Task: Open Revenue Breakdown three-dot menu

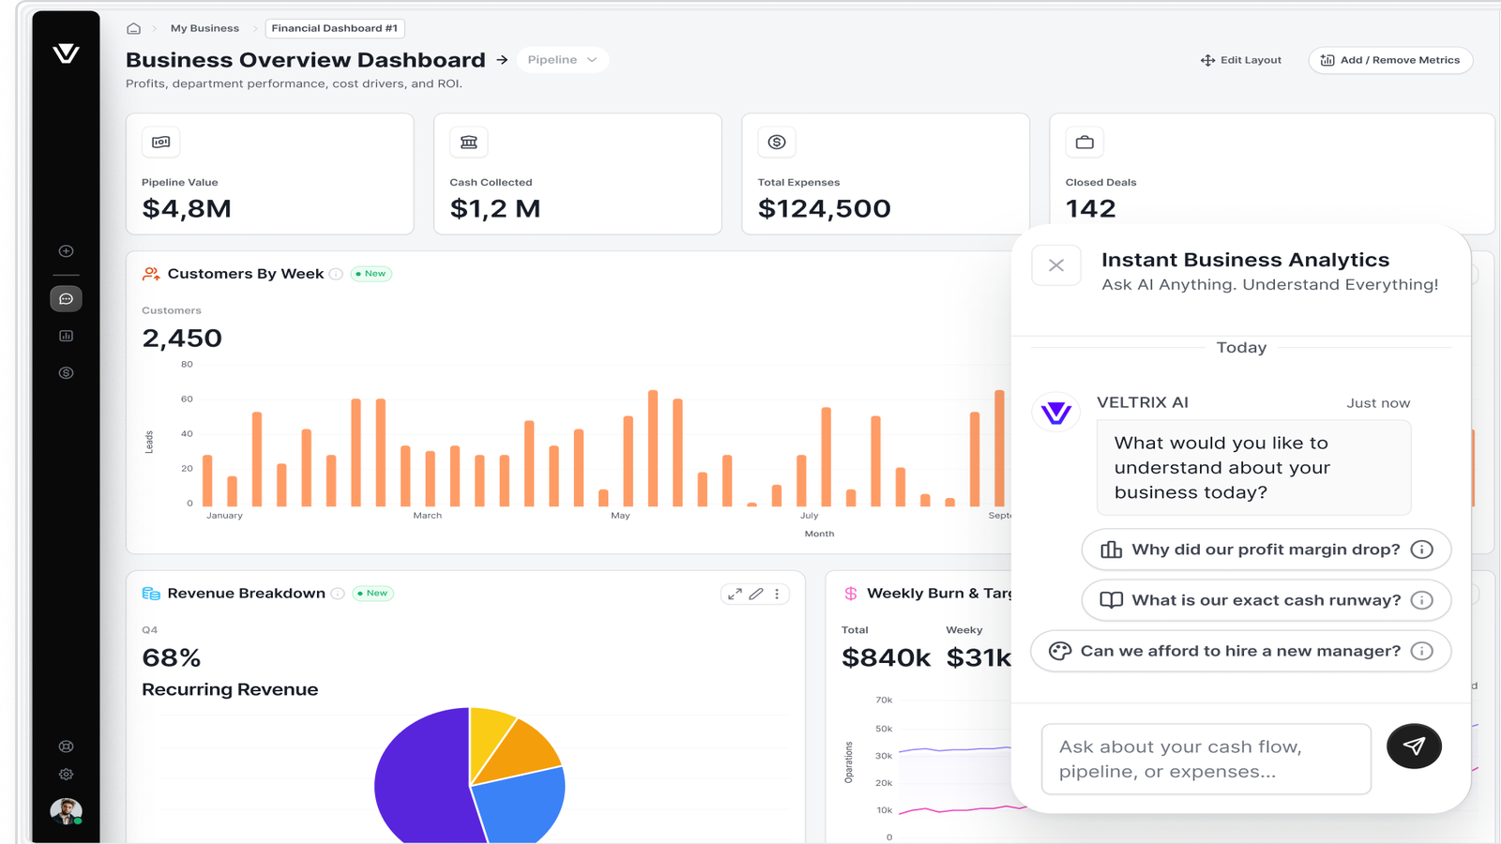Action: tap(777, 594)
